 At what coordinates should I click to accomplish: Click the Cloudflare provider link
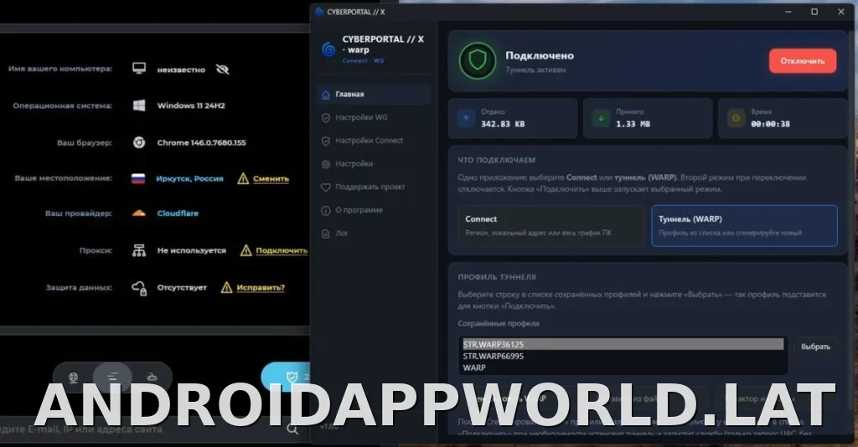(x=178, y=213)
